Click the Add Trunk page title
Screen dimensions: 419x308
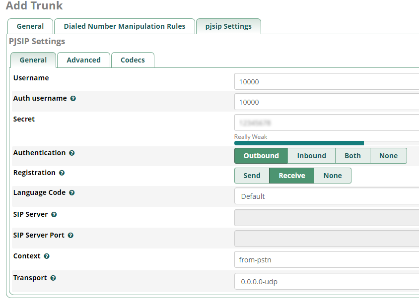(x=34, y=5)
